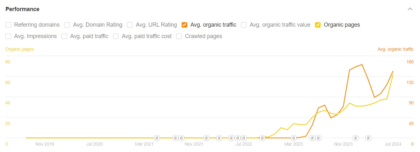Enable the Referring domains checkbox
This screenshot has width=420, height=152.
[x=9, y=25]
